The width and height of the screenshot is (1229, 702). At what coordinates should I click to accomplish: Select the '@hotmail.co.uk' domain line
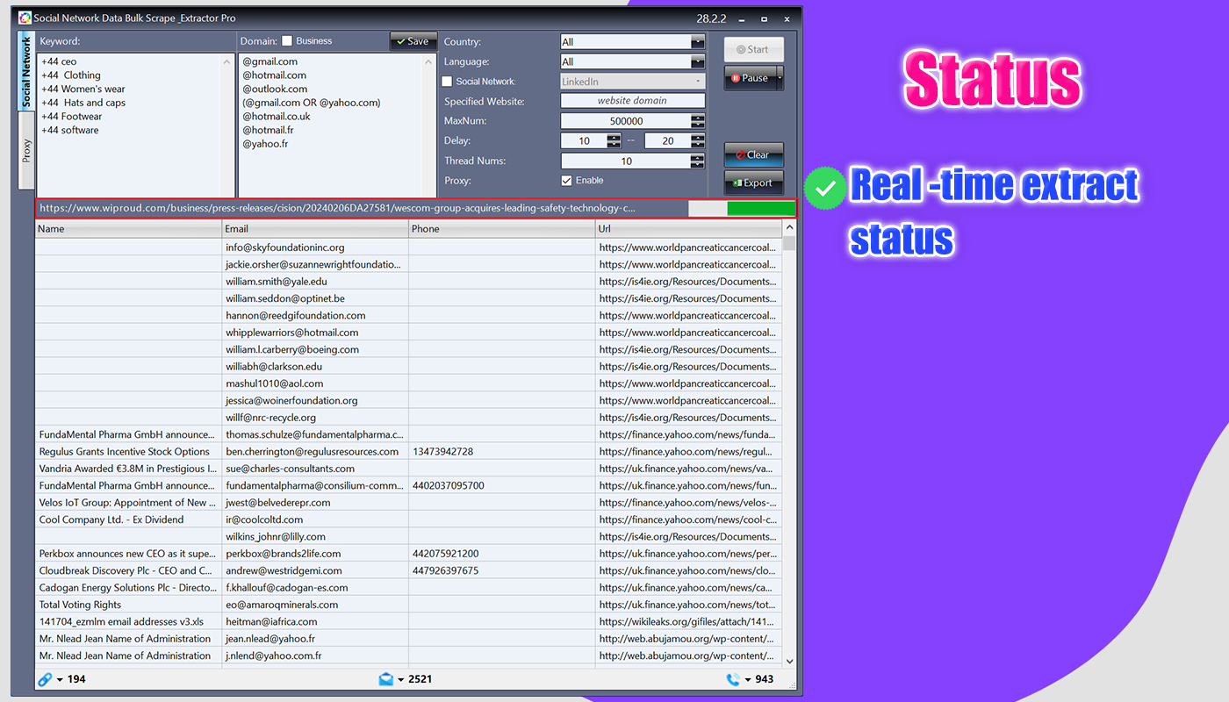point(277,116)
